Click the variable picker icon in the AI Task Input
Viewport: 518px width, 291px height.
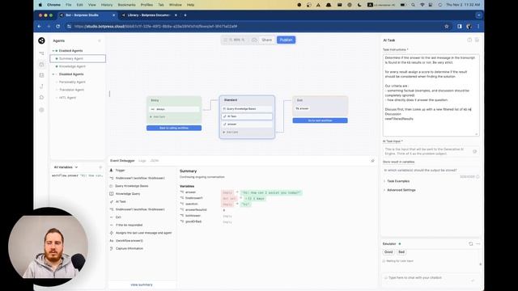click(474, 151)
